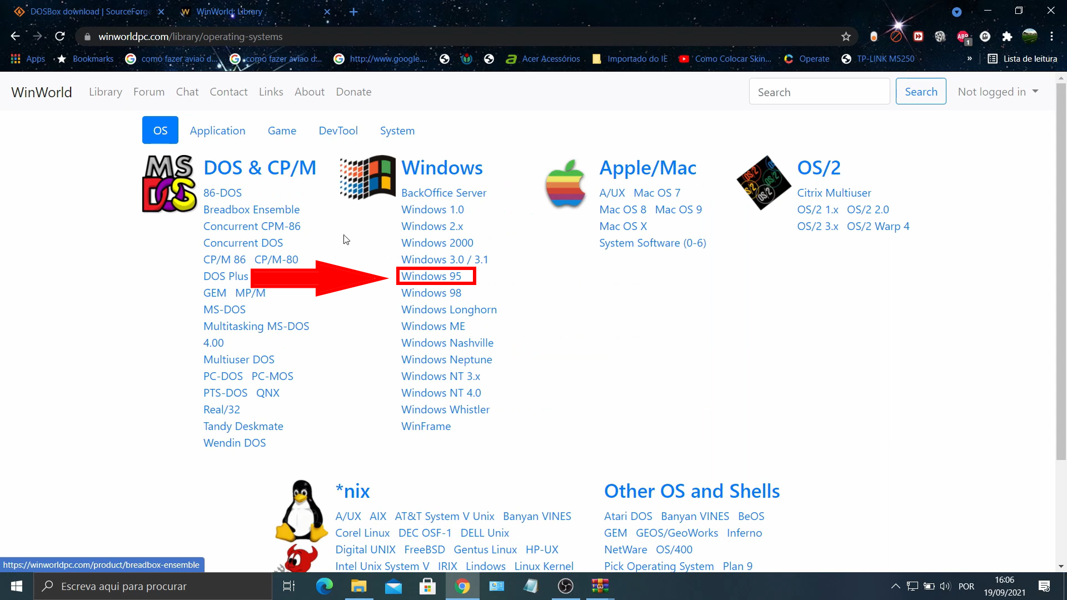Show hidden system tray icons
Image resolution: width=1067 pixels, height=600 pixels.
[x=895, y=586]
